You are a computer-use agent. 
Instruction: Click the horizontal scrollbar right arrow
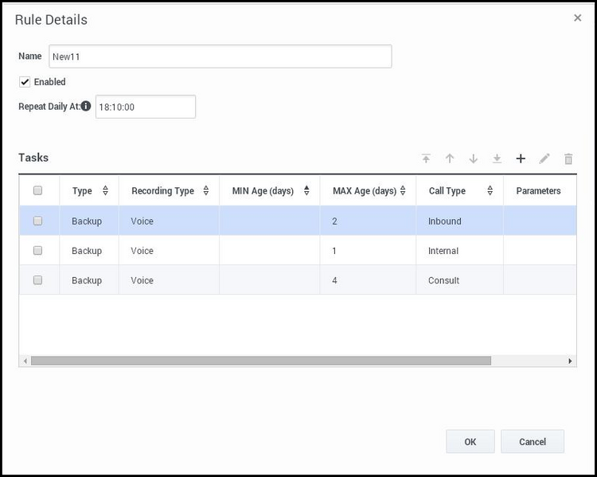[570, 361]
